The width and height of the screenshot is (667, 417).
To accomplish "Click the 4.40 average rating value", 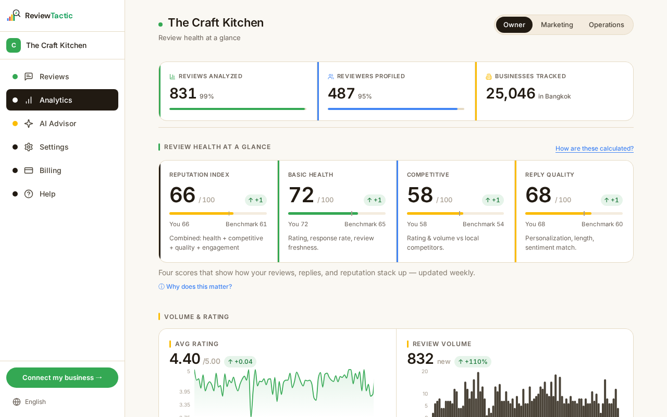I will coord(185,359).
